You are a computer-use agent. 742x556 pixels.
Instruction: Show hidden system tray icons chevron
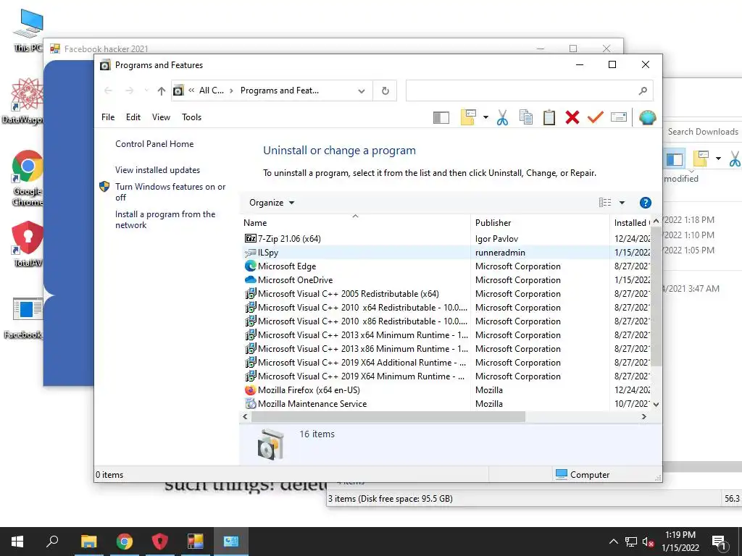613,542
